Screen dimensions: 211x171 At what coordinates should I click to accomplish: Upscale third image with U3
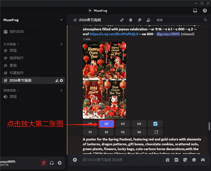coord(123,124)
